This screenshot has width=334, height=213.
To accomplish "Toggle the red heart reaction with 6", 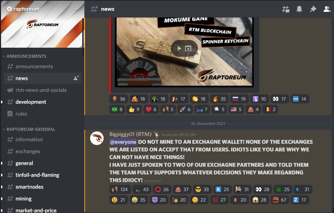I will click(x=151, y=109).
